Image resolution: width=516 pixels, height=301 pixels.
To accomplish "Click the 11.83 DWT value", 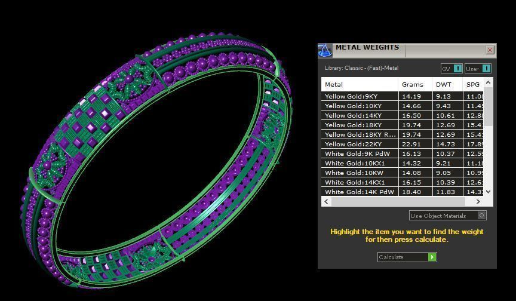I will pos(446,192).
